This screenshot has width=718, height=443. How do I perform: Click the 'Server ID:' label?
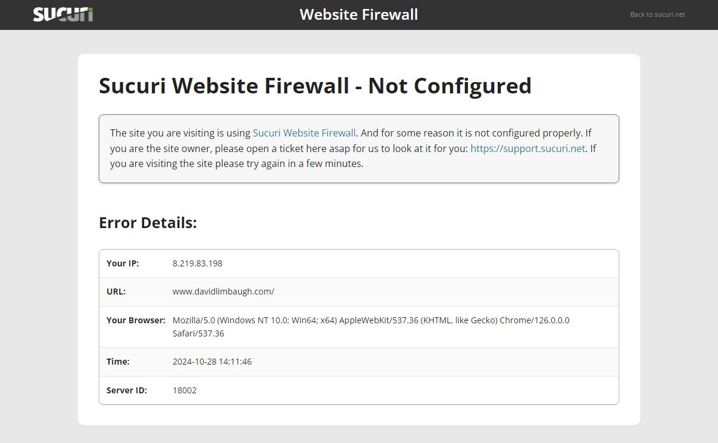(x=127, y=390)
